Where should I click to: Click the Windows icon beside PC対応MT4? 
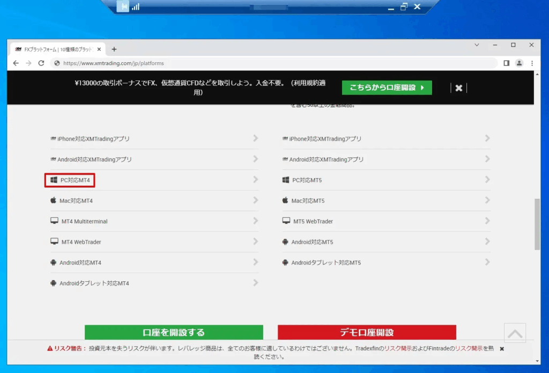tap(54, 180)
